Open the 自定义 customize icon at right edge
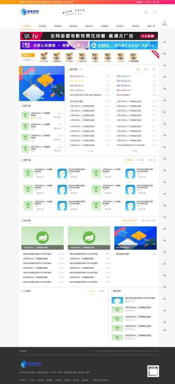175x384 pixels. click(x=164, y=23)
